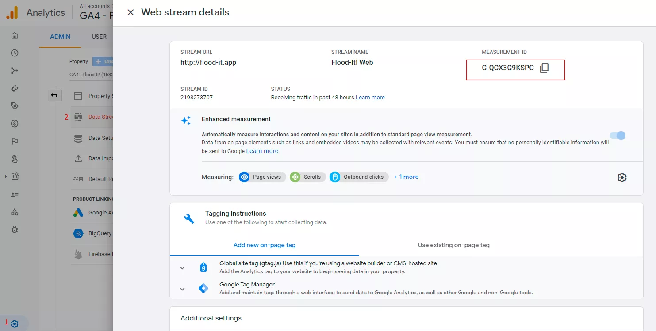The height and width of the screenshot is (331, 656).
Task: Open the Audiences list icon in sidebar
Action: (x=15, y=194)
